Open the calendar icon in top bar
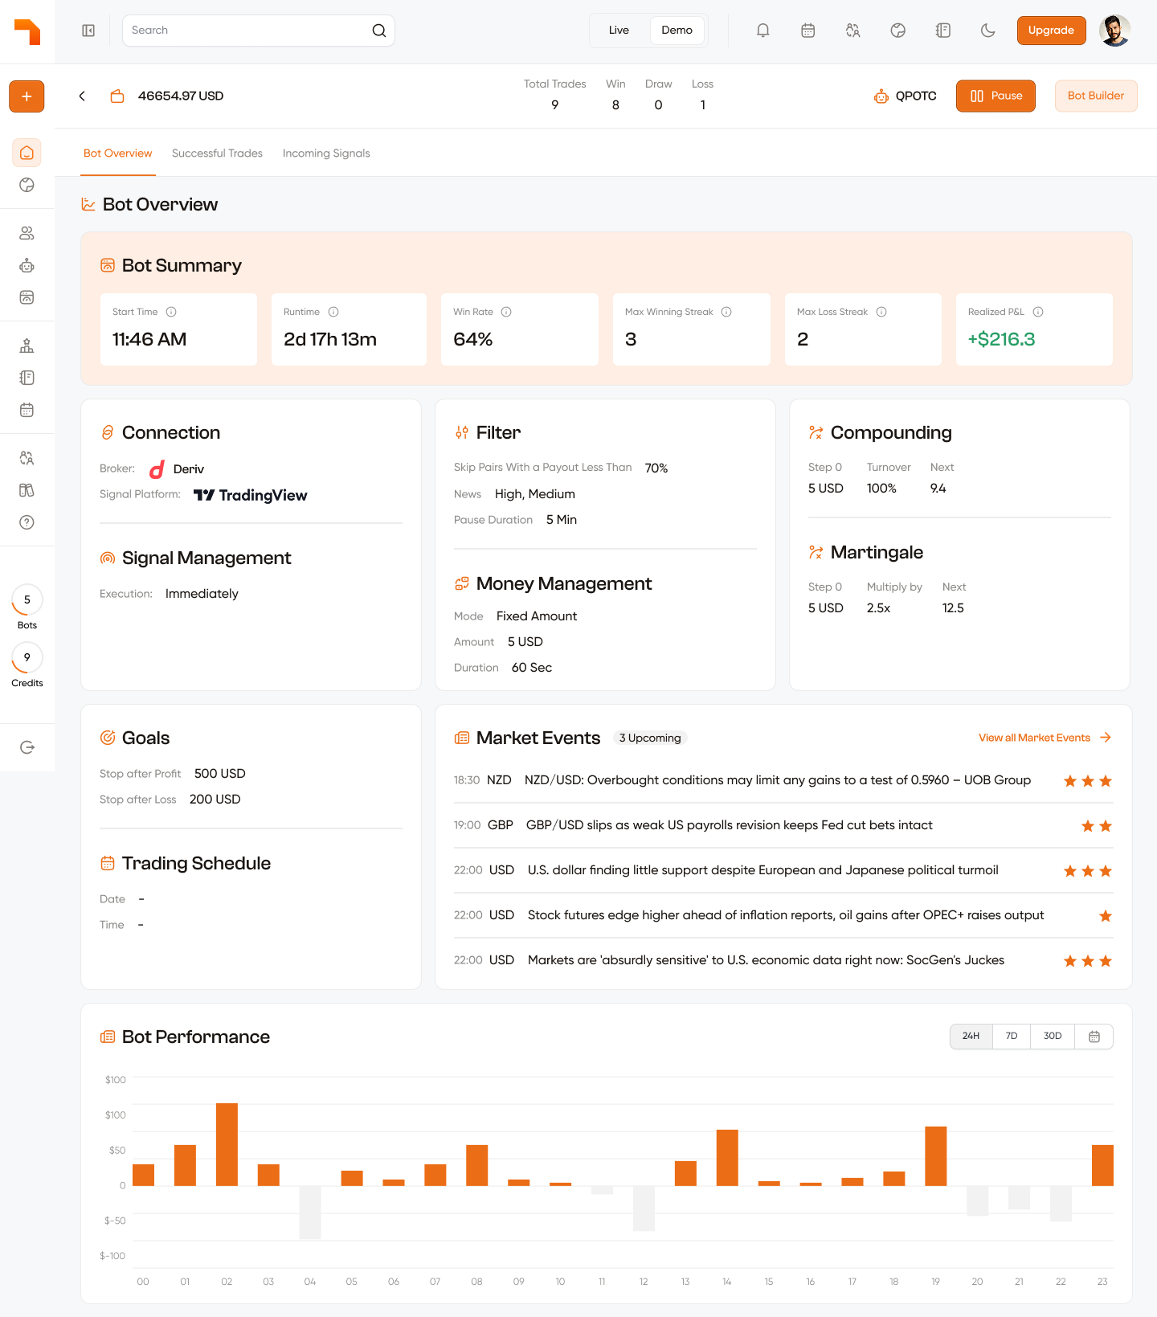Image resolution: width=1157 pixels, height=1317 pixels. [808, 31]
